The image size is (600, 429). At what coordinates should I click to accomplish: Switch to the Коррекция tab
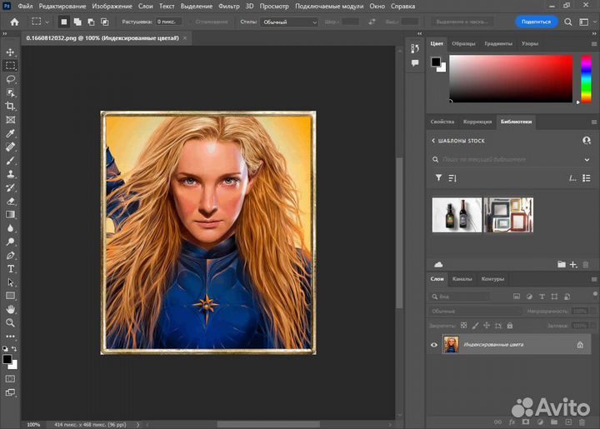click(477, 122)
